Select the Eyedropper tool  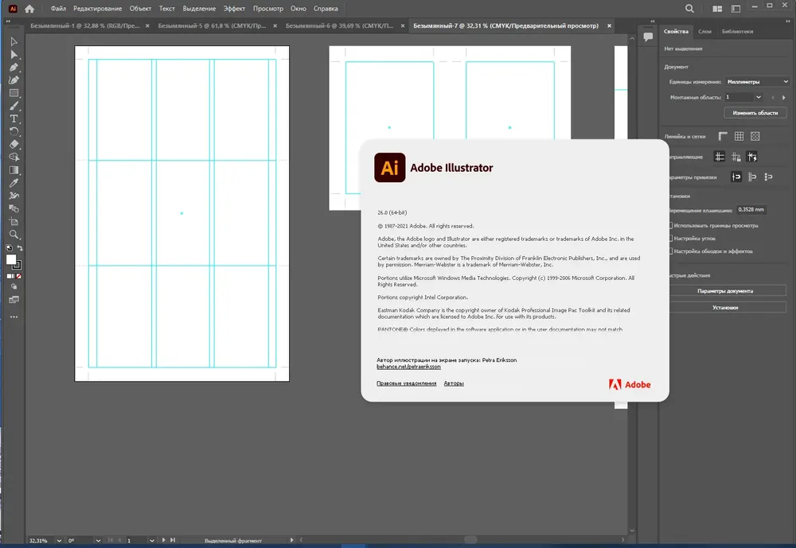[14, 183]
